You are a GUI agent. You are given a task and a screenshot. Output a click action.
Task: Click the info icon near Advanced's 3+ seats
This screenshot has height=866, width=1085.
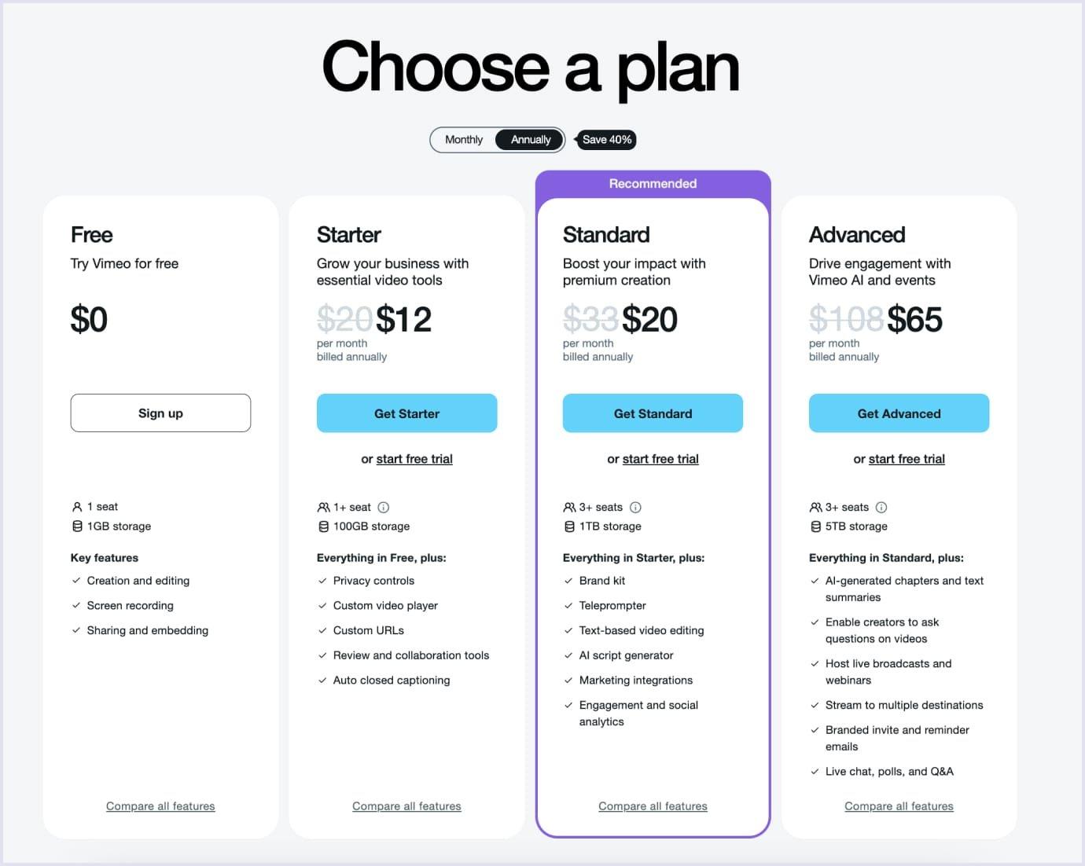click(881, 507)
